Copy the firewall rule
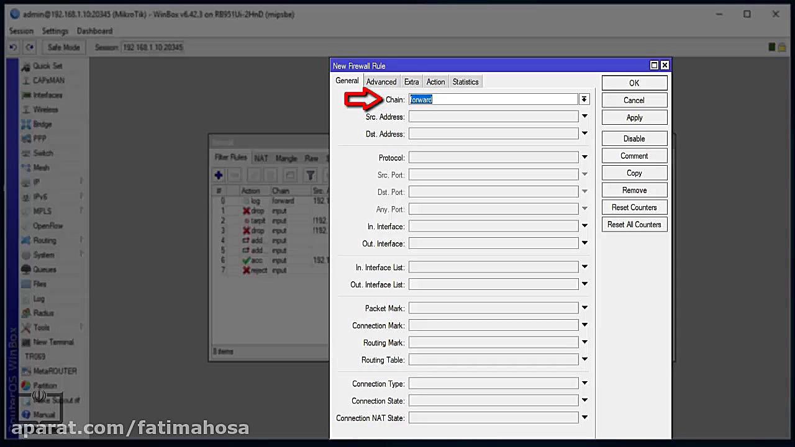 point(634,173)
